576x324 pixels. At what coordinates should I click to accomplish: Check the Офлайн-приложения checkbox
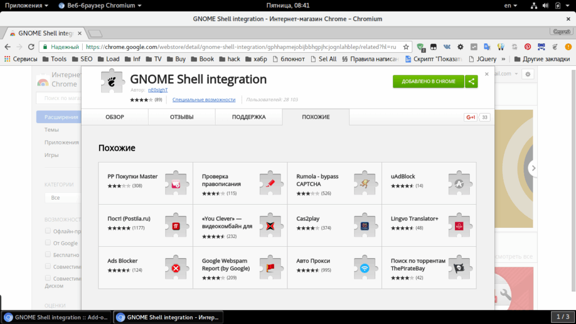[x=48, y=231]
